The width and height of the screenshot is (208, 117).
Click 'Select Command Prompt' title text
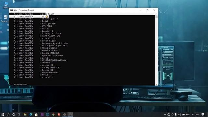pyautogui.click(x=24, y=10)
